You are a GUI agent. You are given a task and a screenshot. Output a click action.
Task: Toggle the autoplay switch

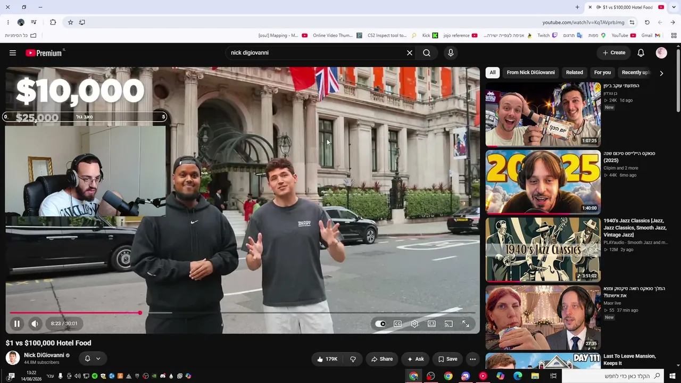pos(380,323)
